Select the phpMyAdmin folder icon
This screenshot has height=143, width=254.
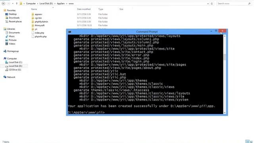[x=33, y=22]
